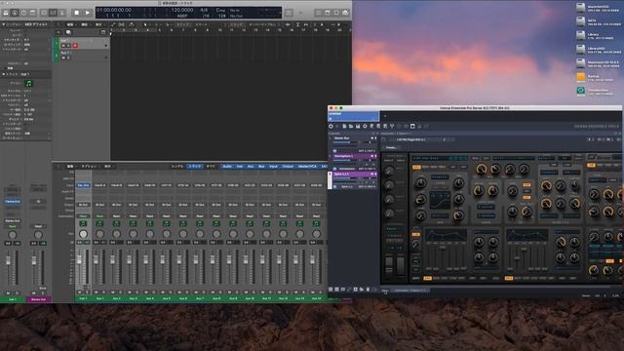Image resolution: width=624 pixels, height=351 pixels.
Task: Collapse the track inspector disclosure triangle
Action: pos(4,74)
